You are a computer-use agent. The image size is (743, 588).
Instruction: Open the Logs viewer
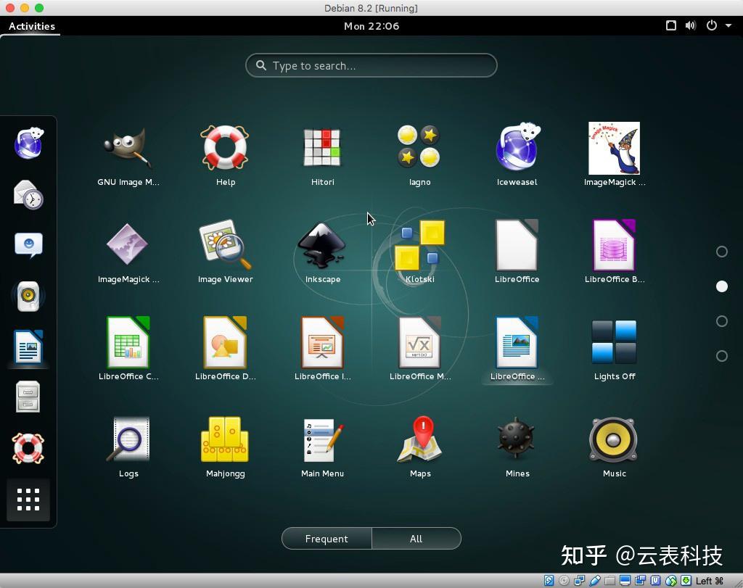pos(128,447)
